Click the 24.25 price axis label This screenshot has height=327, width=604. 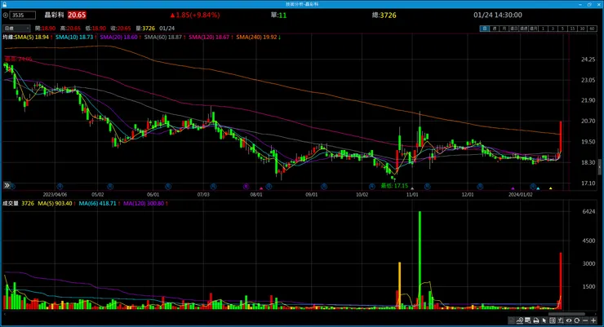[588, 60]
